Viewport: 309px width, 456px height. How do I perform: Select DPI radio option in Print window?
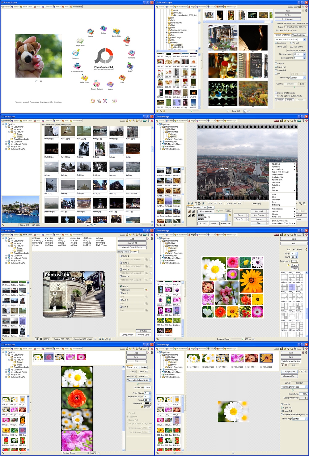tap(276, 74)
